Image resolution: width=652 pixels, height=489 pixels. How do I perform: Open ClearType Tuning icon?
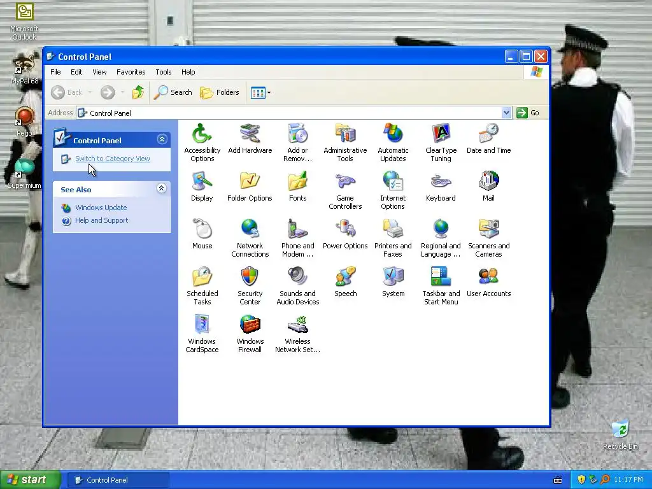(441, 143)
